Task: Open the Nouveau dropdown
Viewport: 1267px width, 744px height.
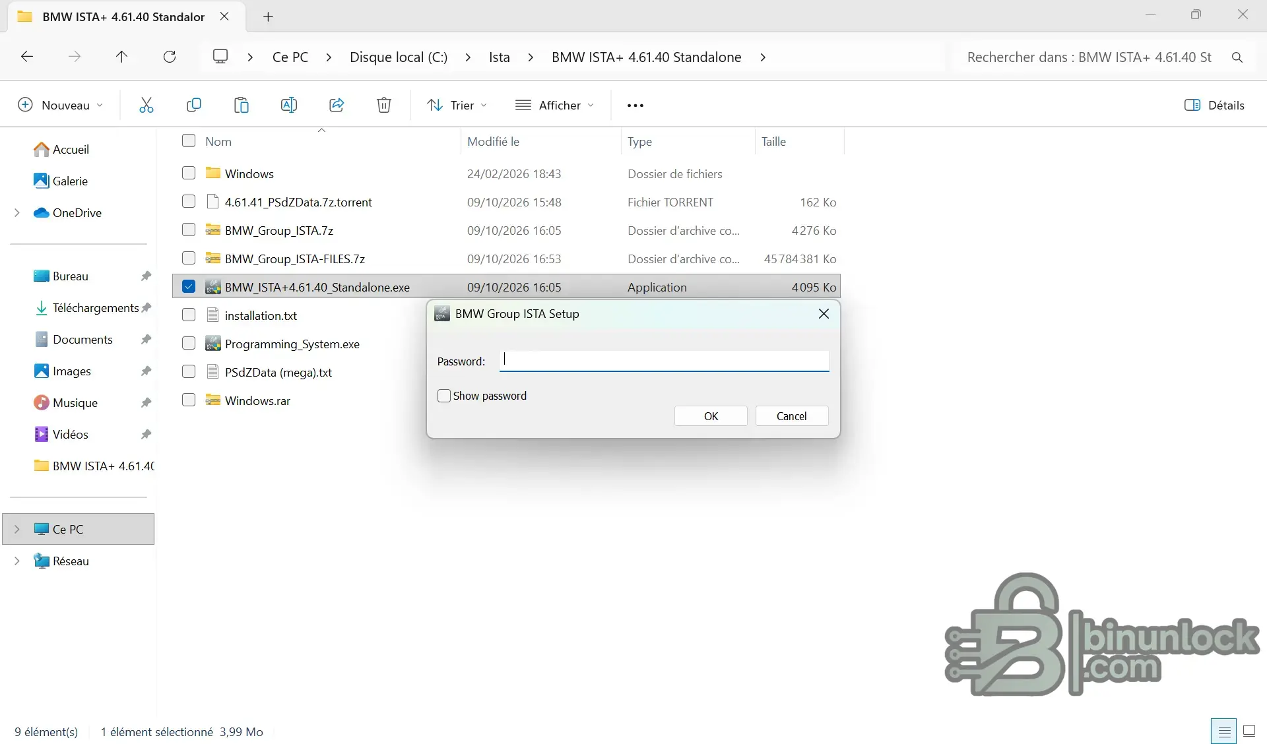Action: pos(61,105)
